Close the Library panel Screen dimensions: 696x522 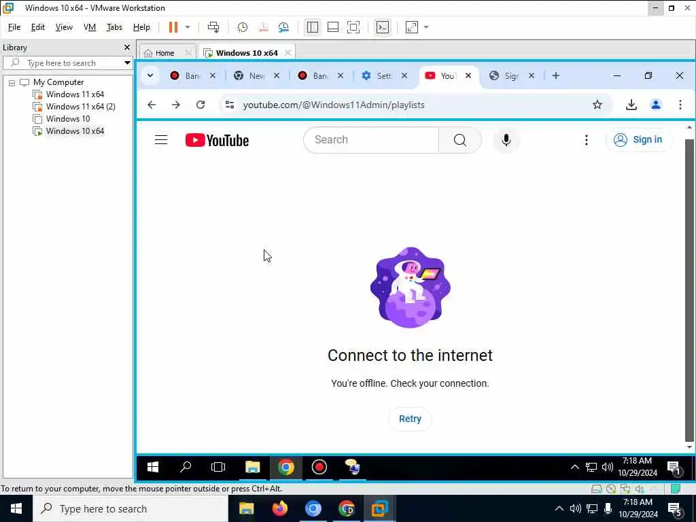(127, 47)
